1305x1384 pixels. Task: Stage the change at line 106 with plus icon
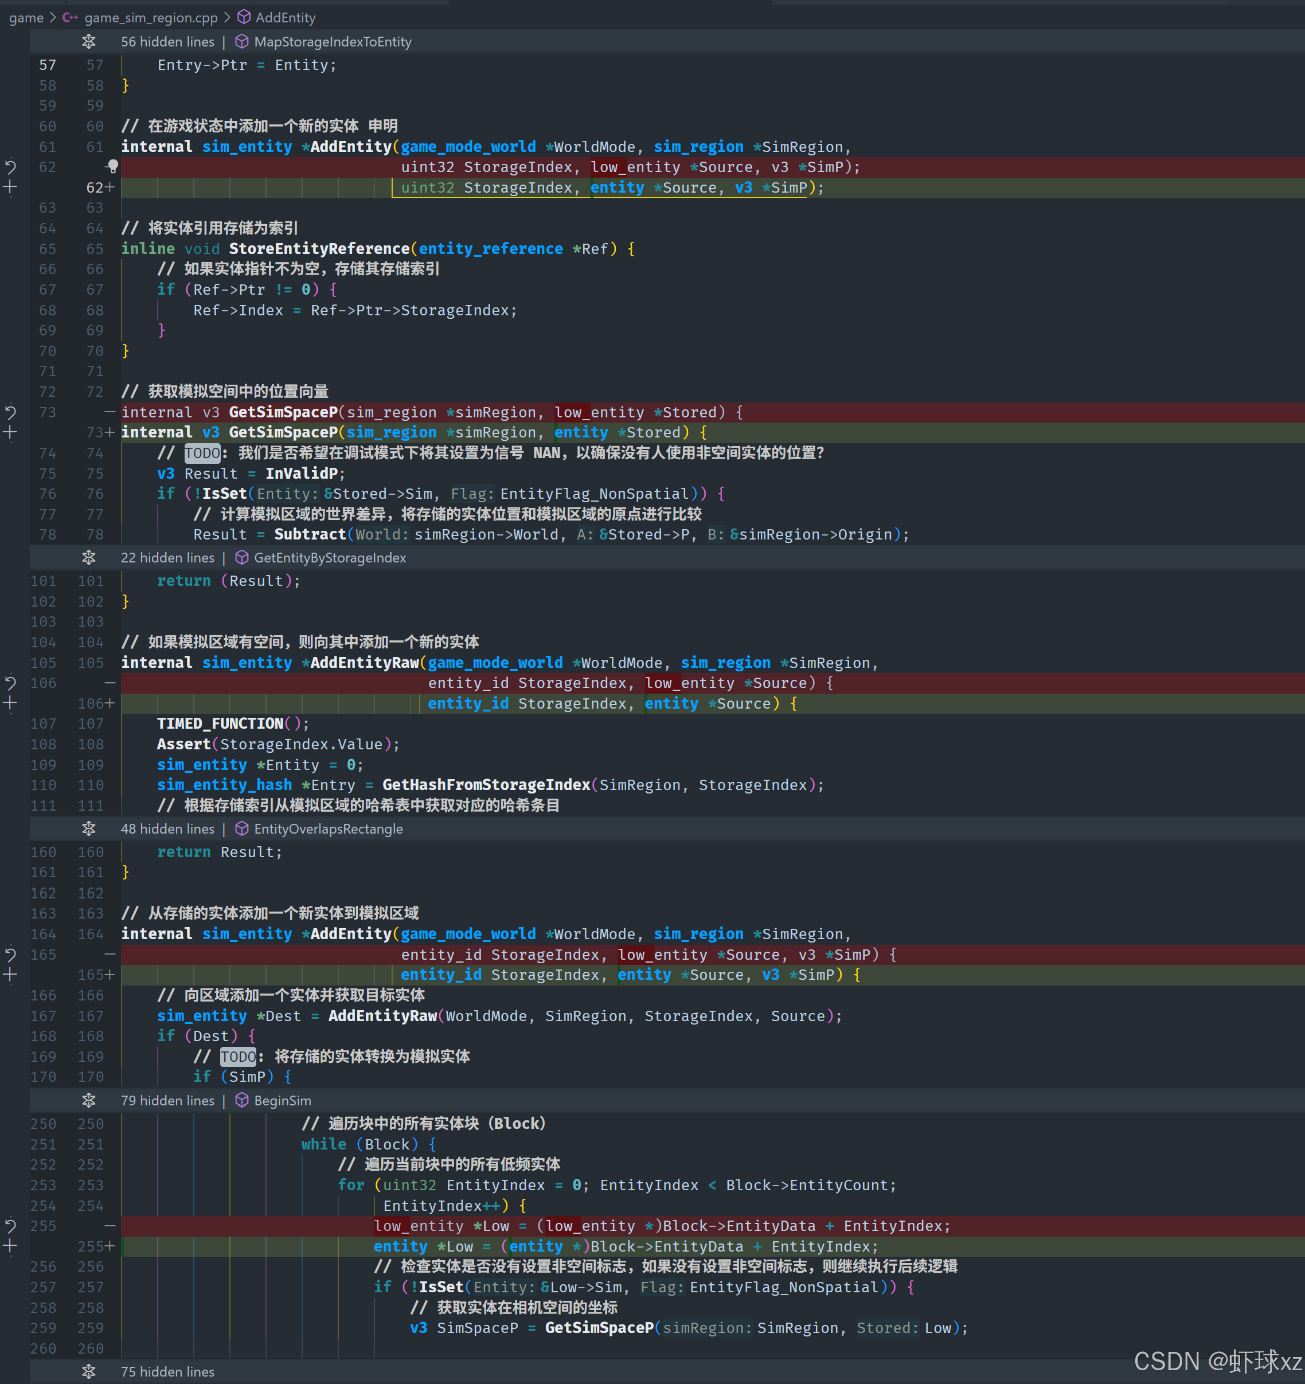[10, 703]
